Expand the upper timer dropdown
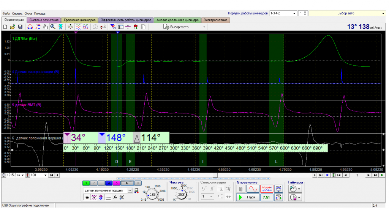Image resolution: width=389 pixels, height=209 pixels. pos(299,189)
